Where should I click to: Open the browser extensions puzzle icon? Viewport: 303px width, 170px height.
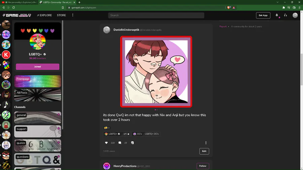[283, 7]
